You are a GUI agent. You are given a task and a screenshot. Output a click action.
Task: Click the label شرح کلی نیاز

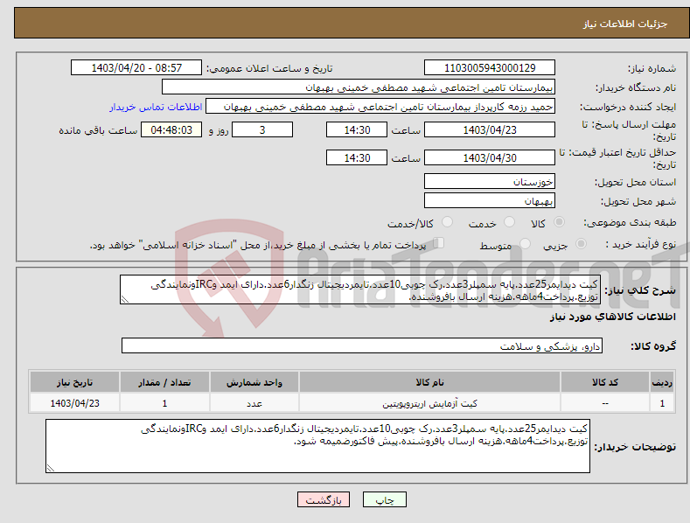click(x=640, y=290)
